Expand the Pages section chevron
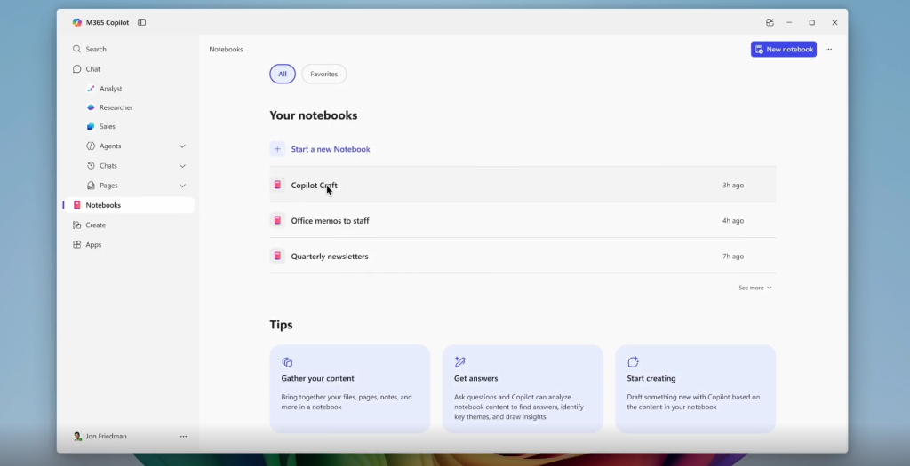 pyautogui.click(x=182, y=186)
